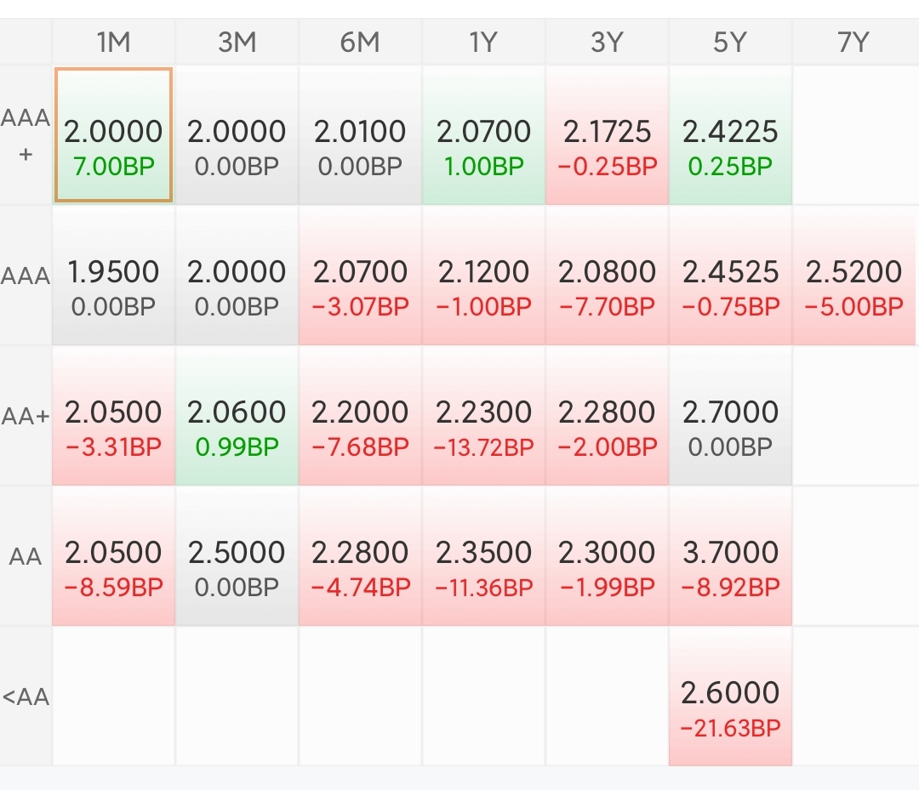This screenshot has width=919, height=796.
Task: Open the AA 1Y cell with -11.36BP
Action: pos(483,556)
